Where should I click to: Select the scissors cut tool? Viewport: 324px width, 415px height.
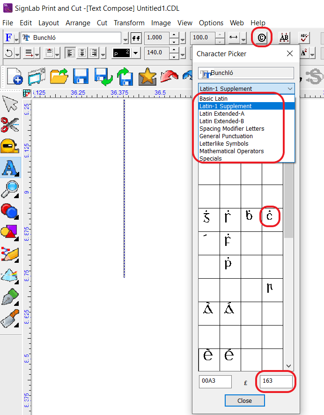[x=10, y=125]
